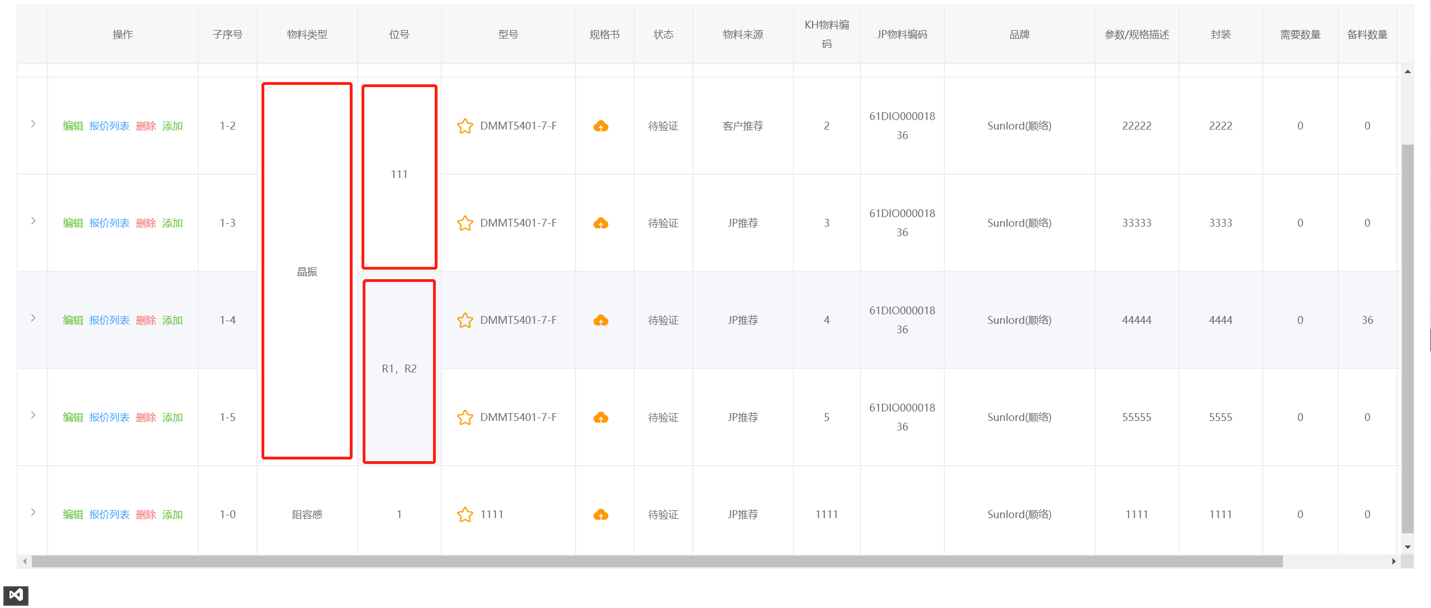Viewport: 1431px width, 608px height.
Task: Click 删除 in row 1-3
Action: click(146, 223)
